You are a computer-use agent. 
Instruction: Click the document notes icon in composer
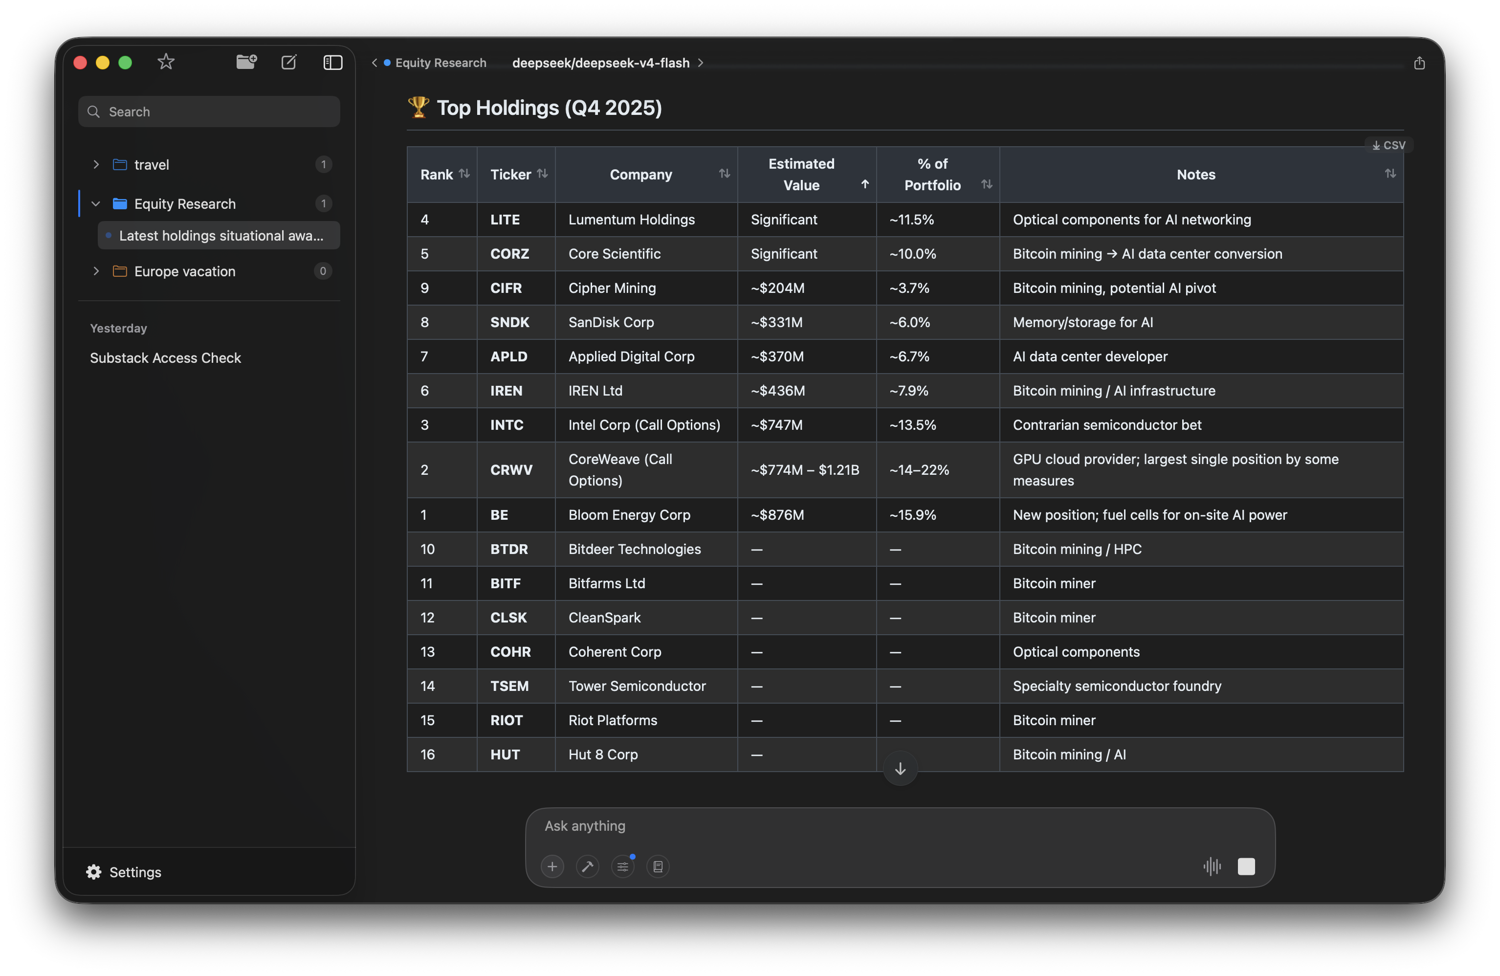658,866
